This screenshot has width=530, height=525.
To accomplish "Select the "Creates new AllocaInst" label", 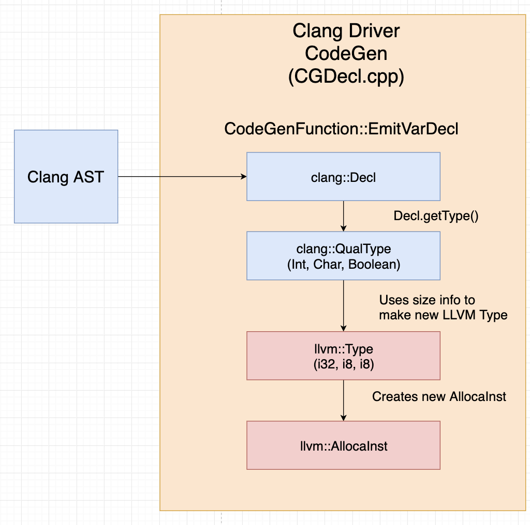I will point(439,397).
